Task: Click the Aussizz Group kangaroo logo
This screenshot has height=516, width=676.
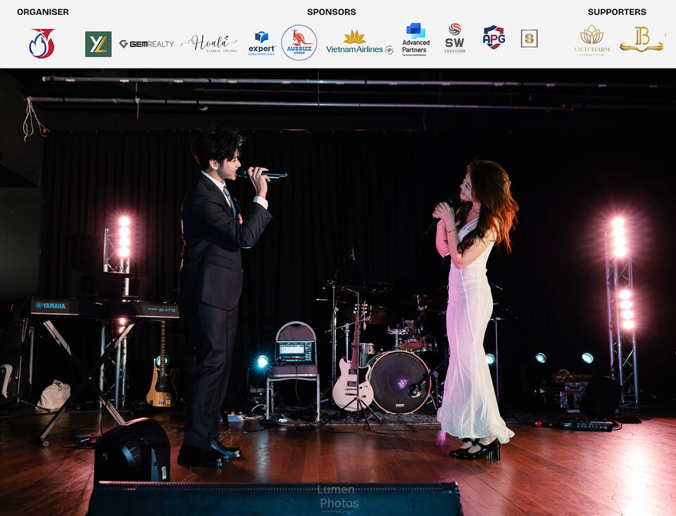Action: 299,43
